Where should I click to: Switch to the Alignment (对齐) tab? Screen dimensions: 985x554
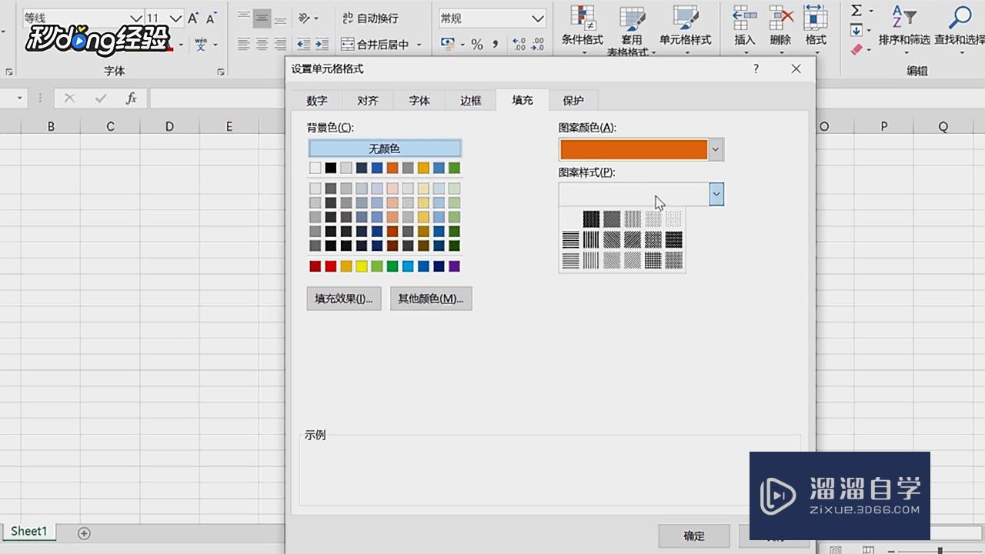[368, 101]
